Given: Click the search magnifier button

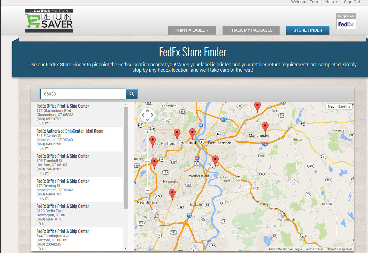Looking at the screenshot, I should (132, 94).
